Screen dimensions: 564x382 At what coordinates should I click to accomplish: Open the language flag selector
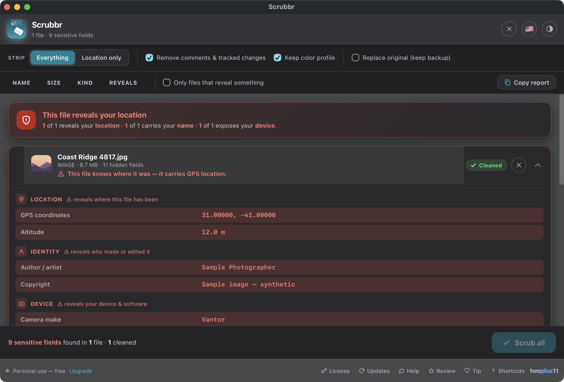[529, 29]
